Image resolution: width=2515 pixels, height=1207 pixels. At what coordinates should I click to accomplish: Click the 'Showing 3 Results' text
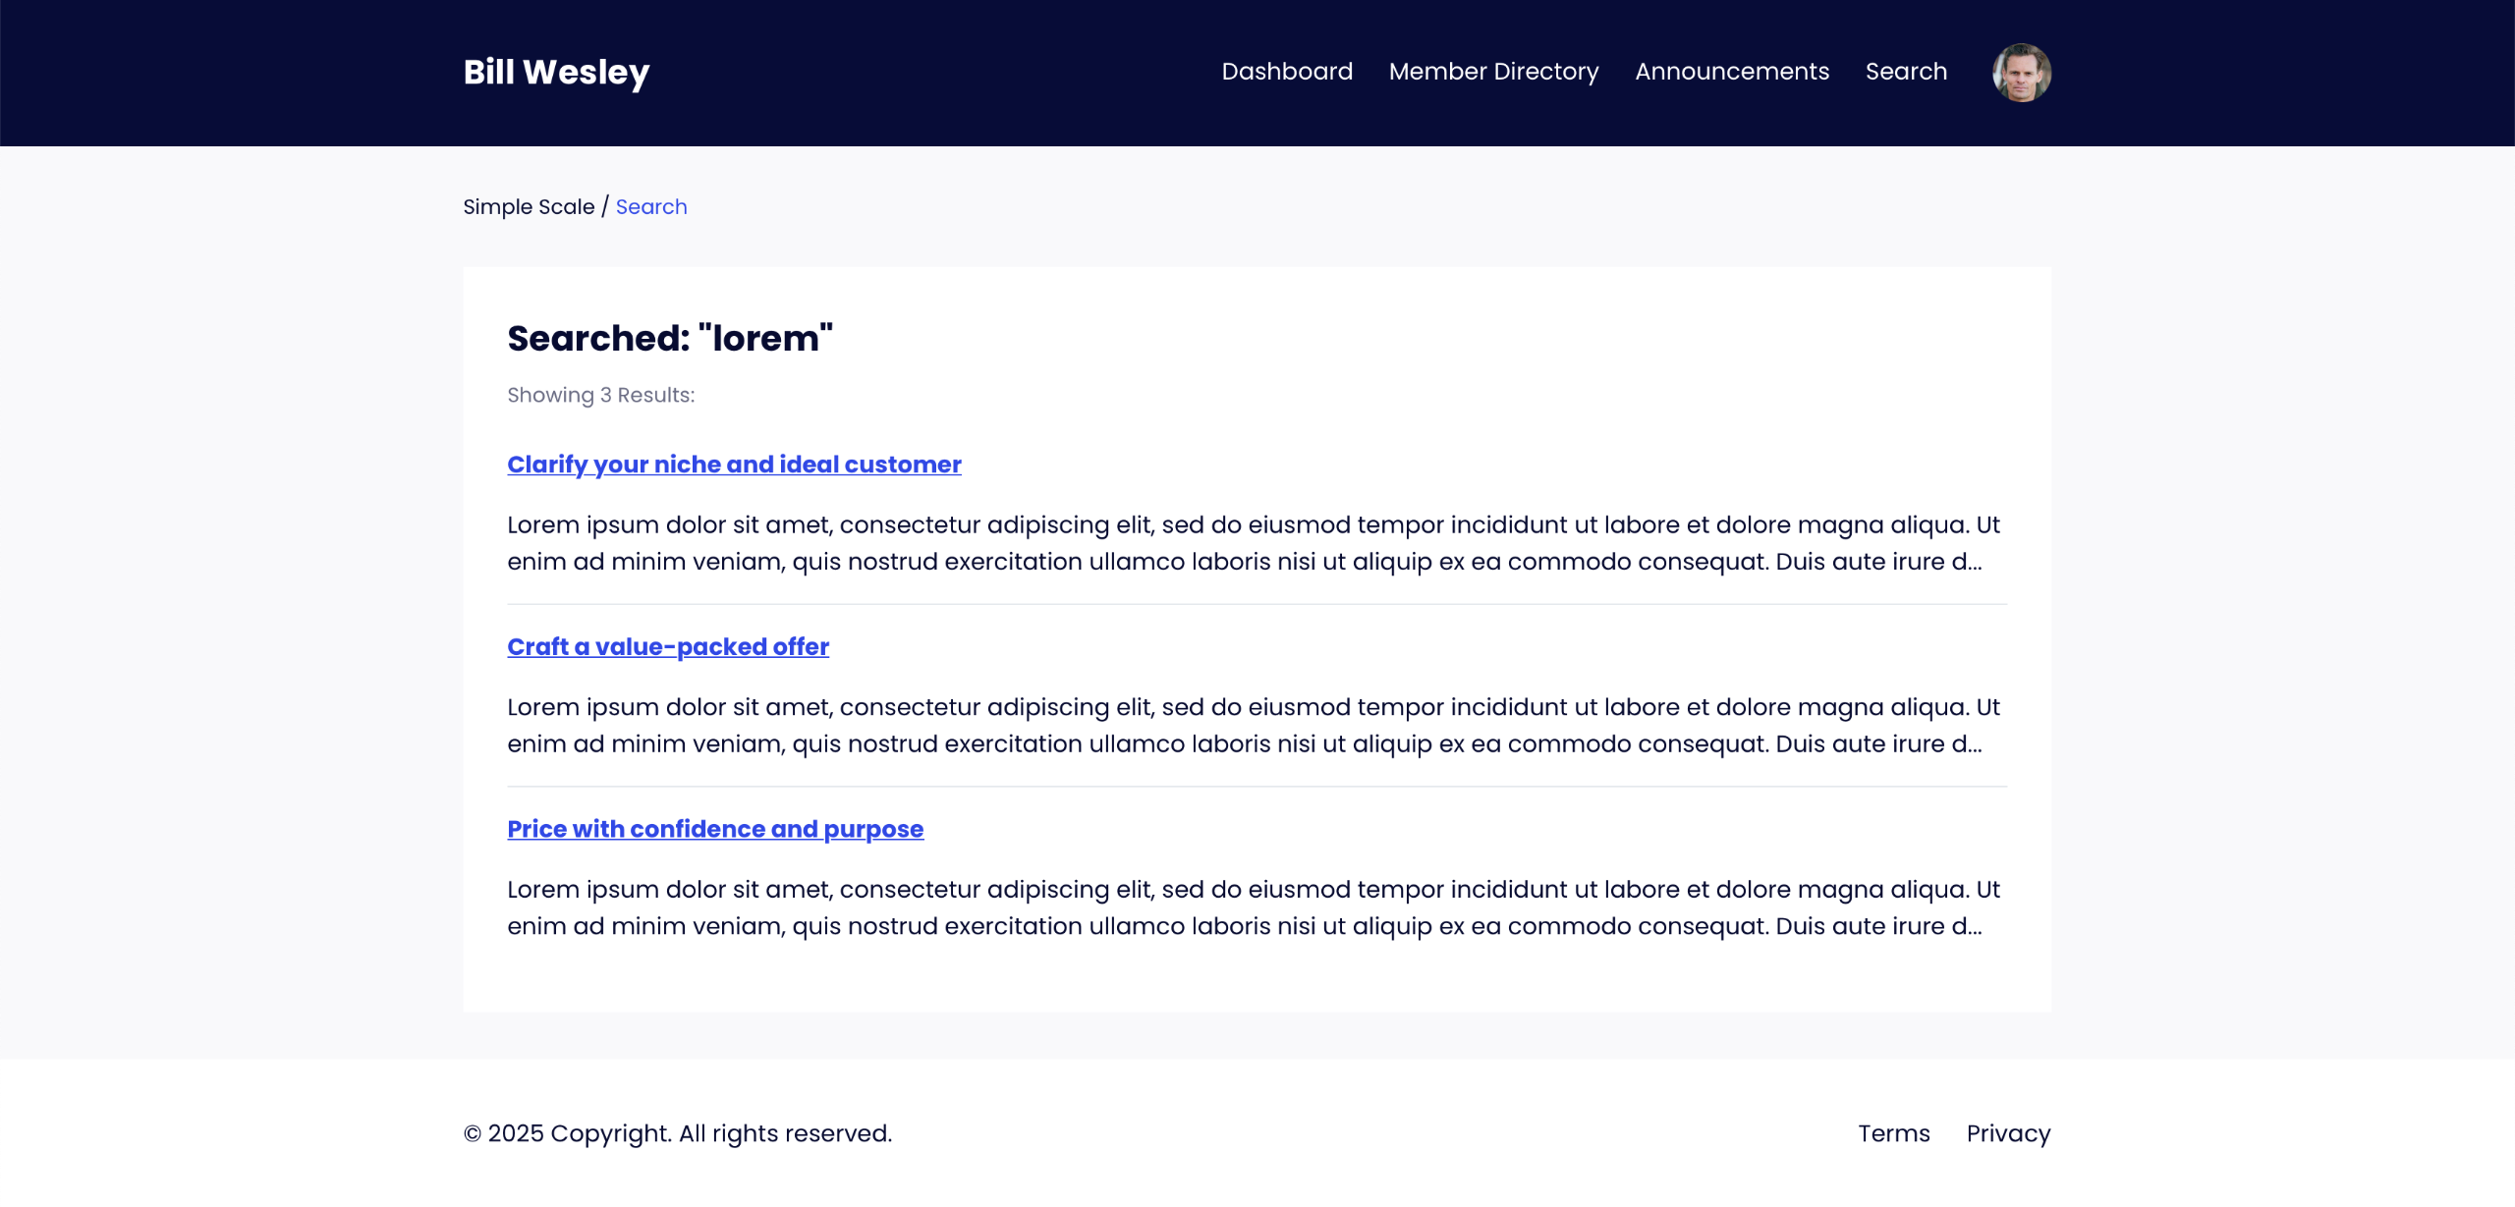(x=600, y=395)
